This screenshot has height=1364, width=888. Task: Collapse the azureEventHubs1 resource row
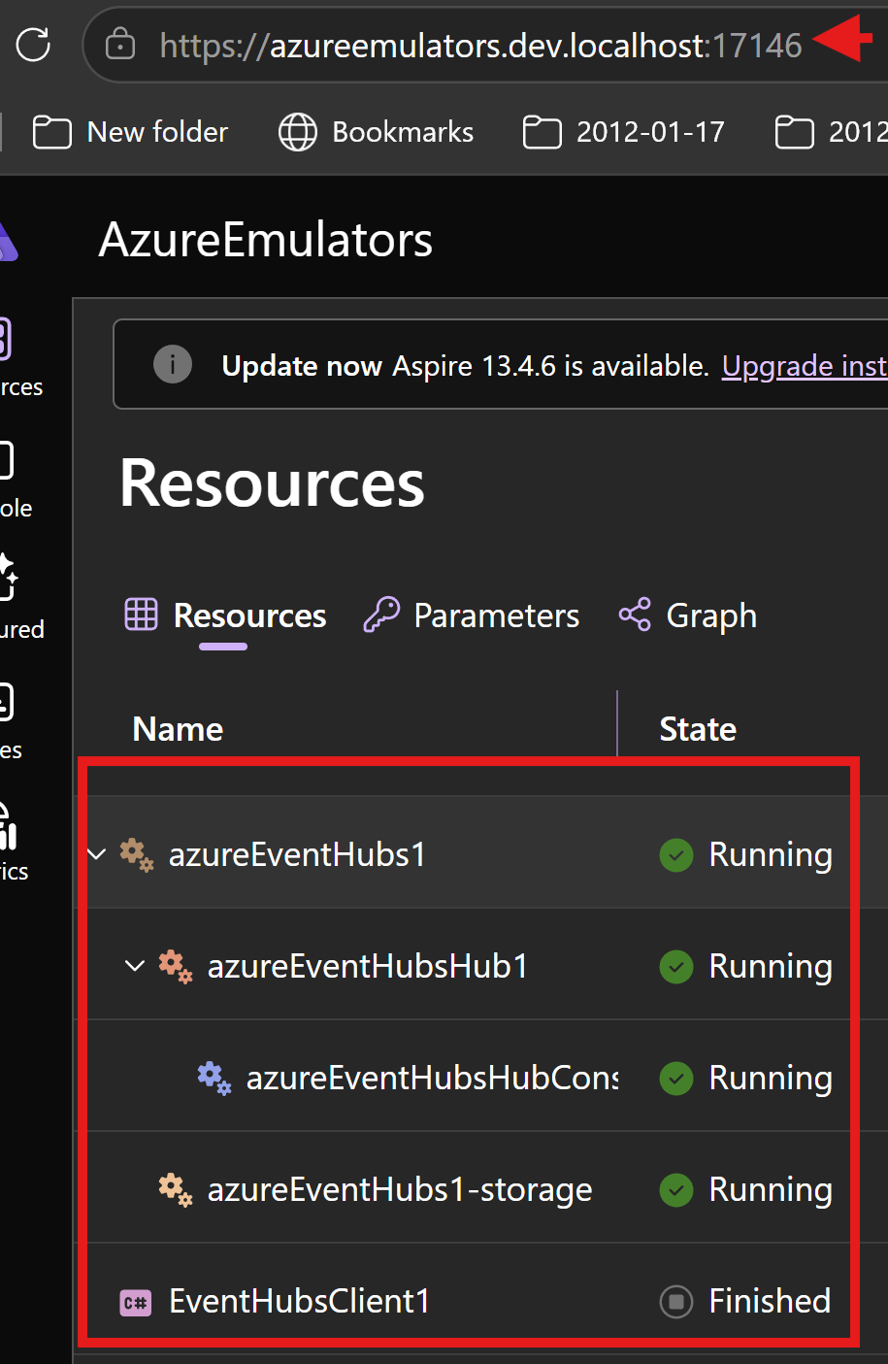pyautogui.click(x=96, y=854)
